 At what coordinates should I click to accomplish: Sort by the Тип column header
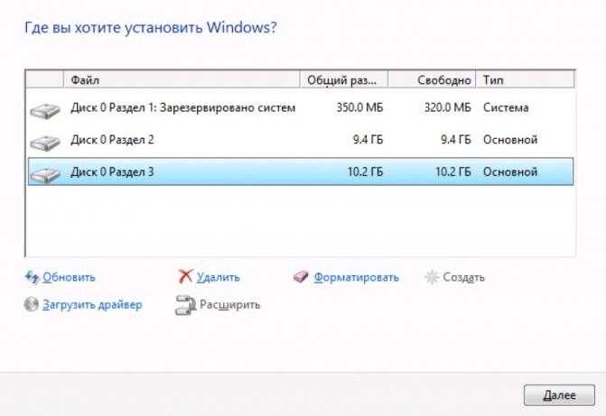[526, 80]
